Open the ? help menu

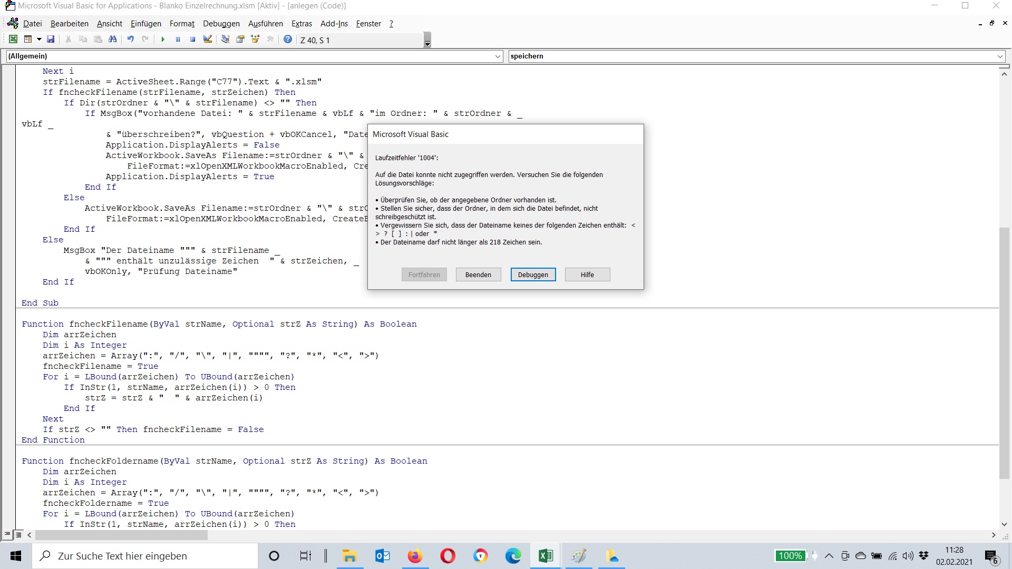[391, 24]
